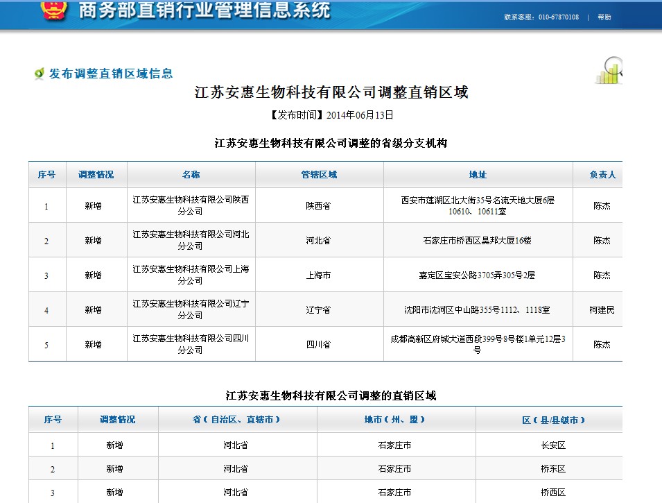
Task: Click the 发布时间 2014年06月13日 date line
Action: pyautogui.click(x=331, y=115)
